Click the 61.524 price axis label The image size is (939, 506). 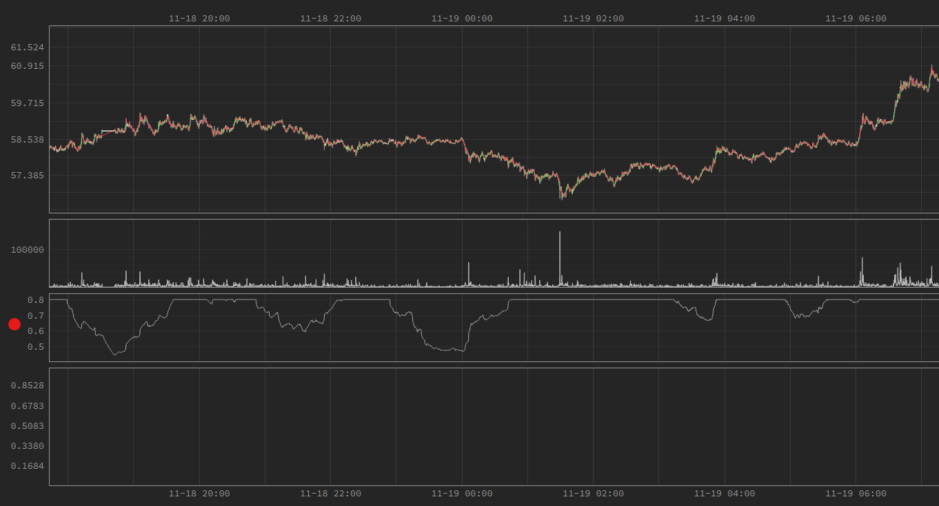28,48
